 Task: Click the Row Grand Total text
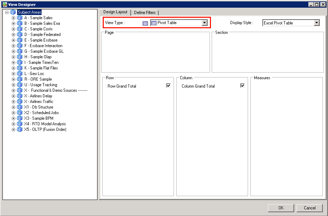[122, 86]
